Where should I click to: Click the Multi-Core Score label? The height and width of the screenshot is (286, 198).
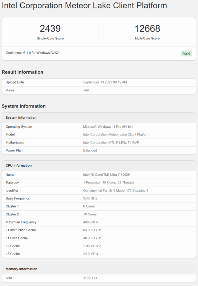click(147, 39)
